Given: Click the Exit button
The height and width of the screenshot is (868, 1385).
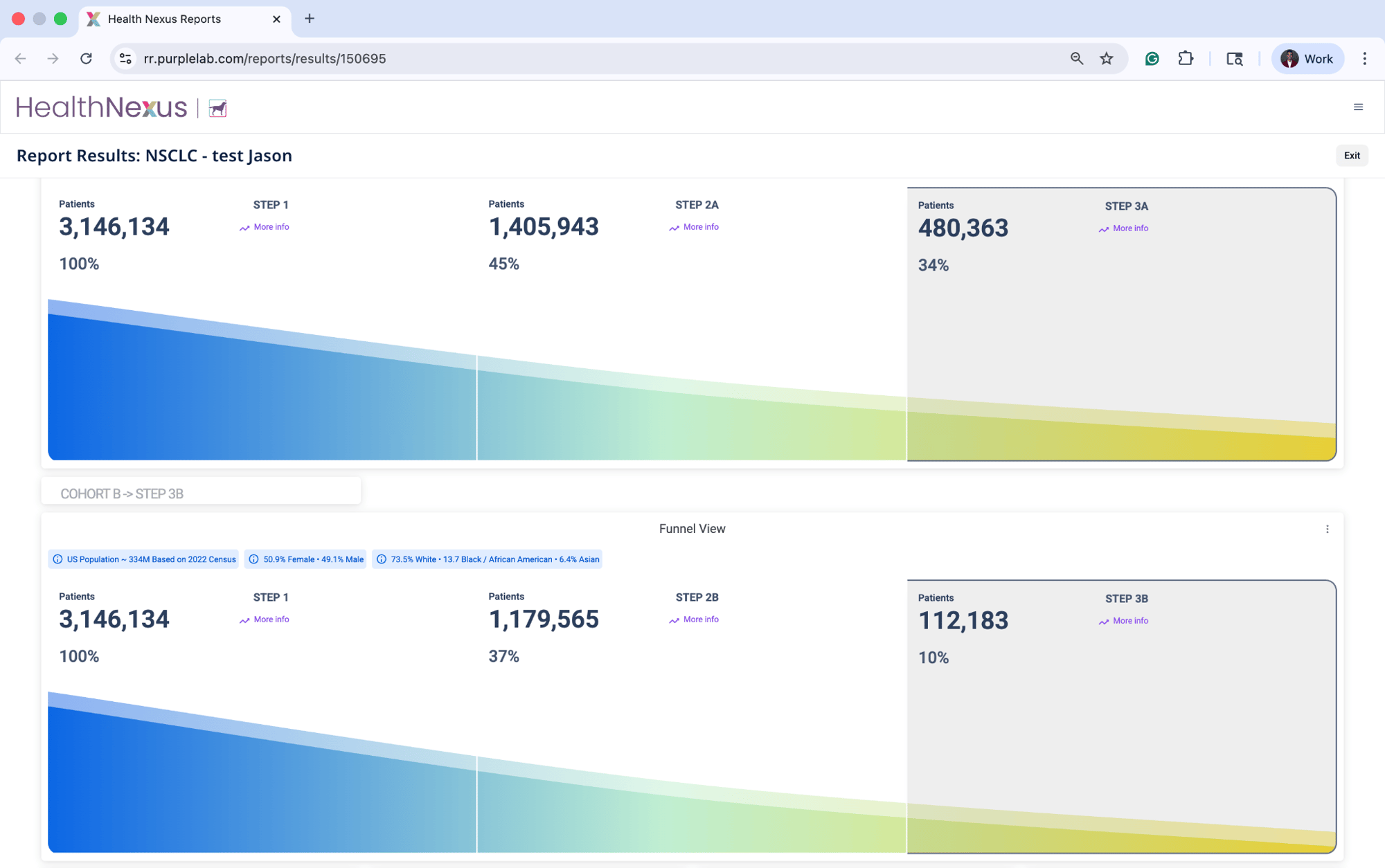Looking at the screenshot, I should [x=1351, y=156].
